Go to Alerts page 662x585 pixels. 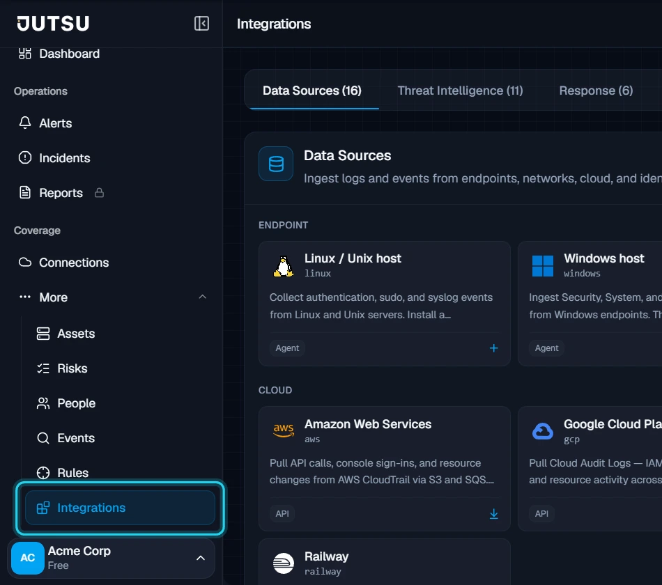click(x=55, y=123)
